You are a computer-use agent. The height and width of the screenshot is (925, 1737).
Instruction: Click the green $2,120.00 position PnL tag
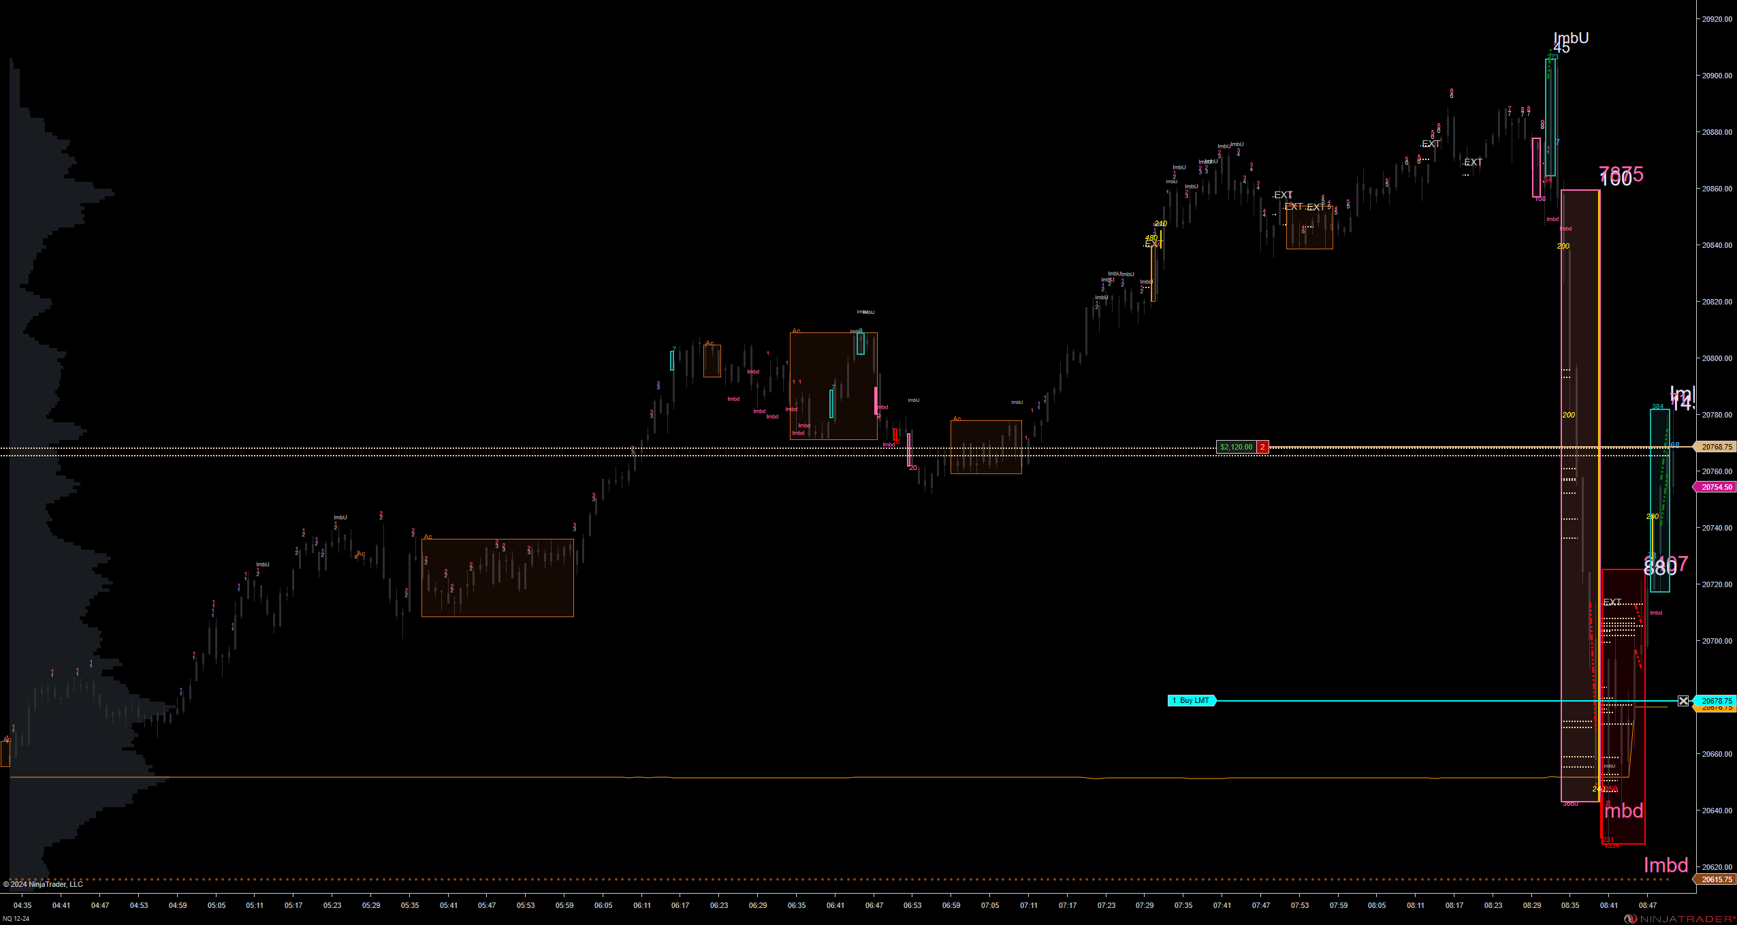tap(1236, 447)
